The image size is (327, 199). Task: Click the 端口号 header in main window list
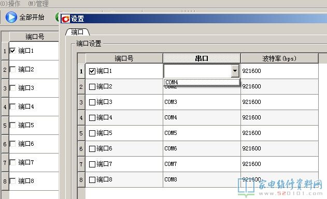point(34,37)
